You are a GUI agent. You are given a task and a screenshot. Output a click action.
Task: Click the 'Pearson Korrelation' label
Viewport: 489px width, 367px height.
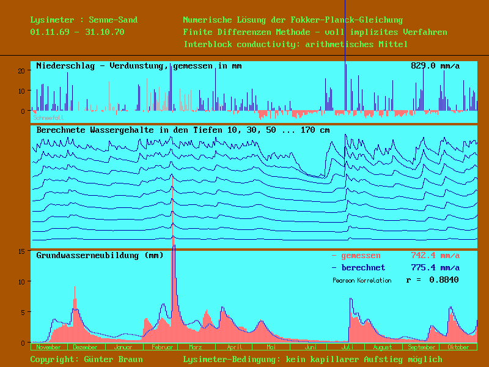point(362,280)
